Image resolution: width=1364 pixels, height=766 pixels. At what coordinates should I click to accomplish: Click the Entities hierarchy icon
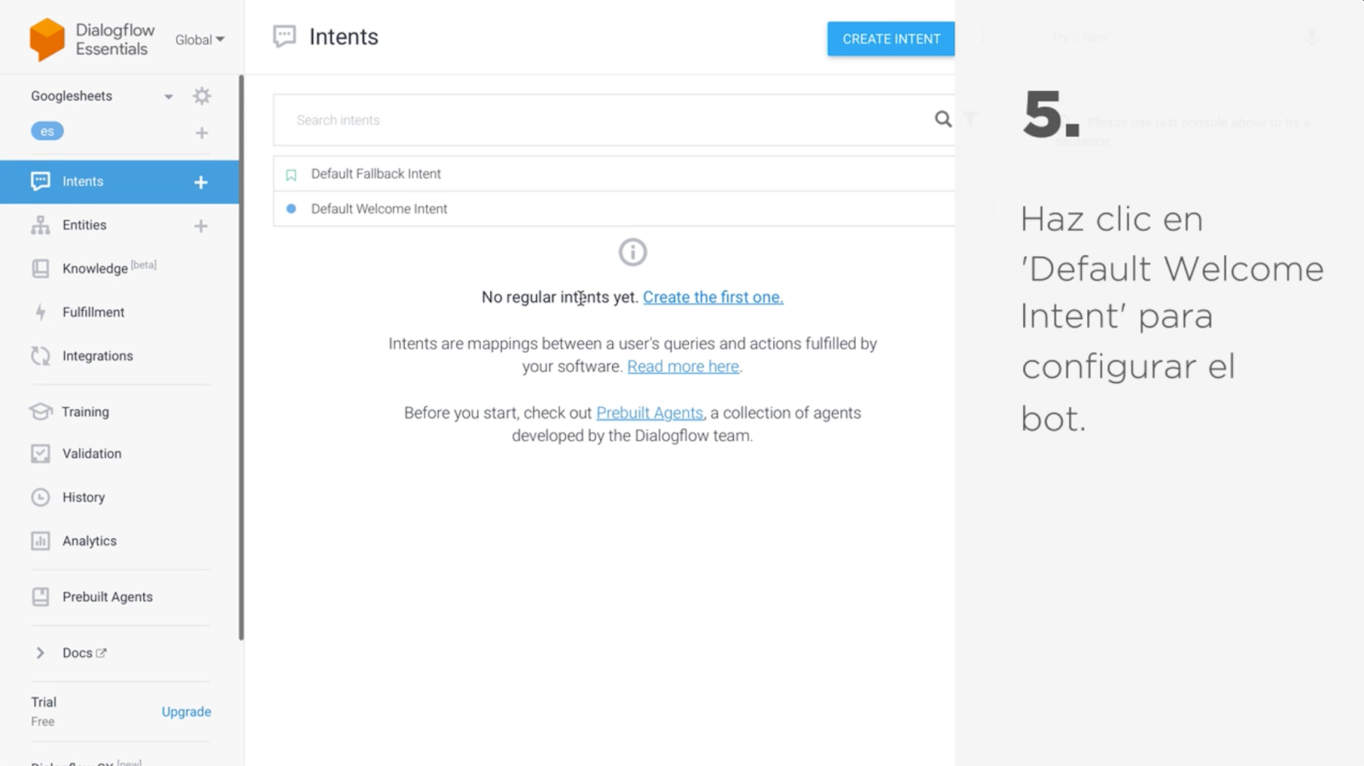(x=40, y=225)
